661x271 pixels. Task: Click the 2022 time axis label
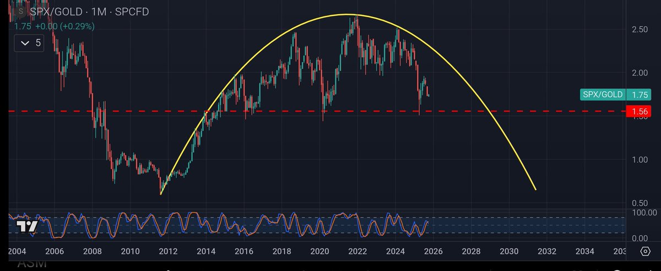(x=357, y=251)
